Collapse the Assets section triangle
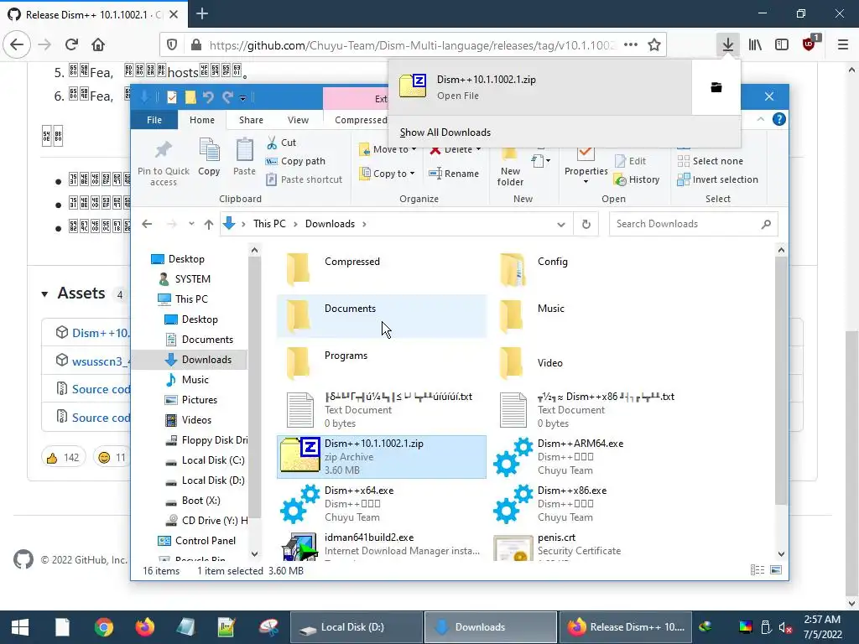The height and width of the screenshot is (644, 859). (x=44, y=294)
